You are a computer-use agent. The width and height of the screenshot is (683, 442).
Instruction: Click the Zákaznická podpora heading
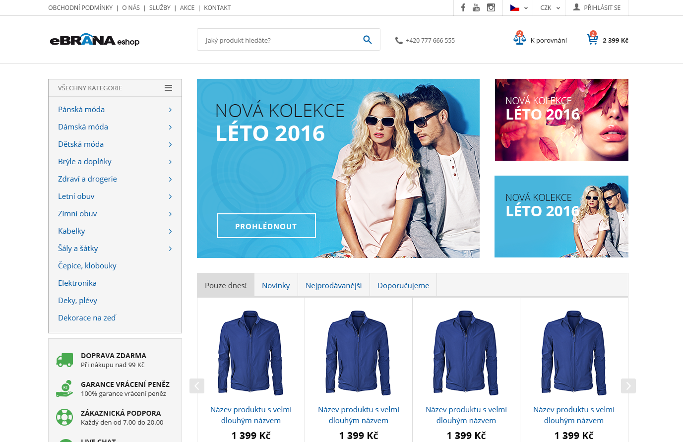click(x=121, y=413)
